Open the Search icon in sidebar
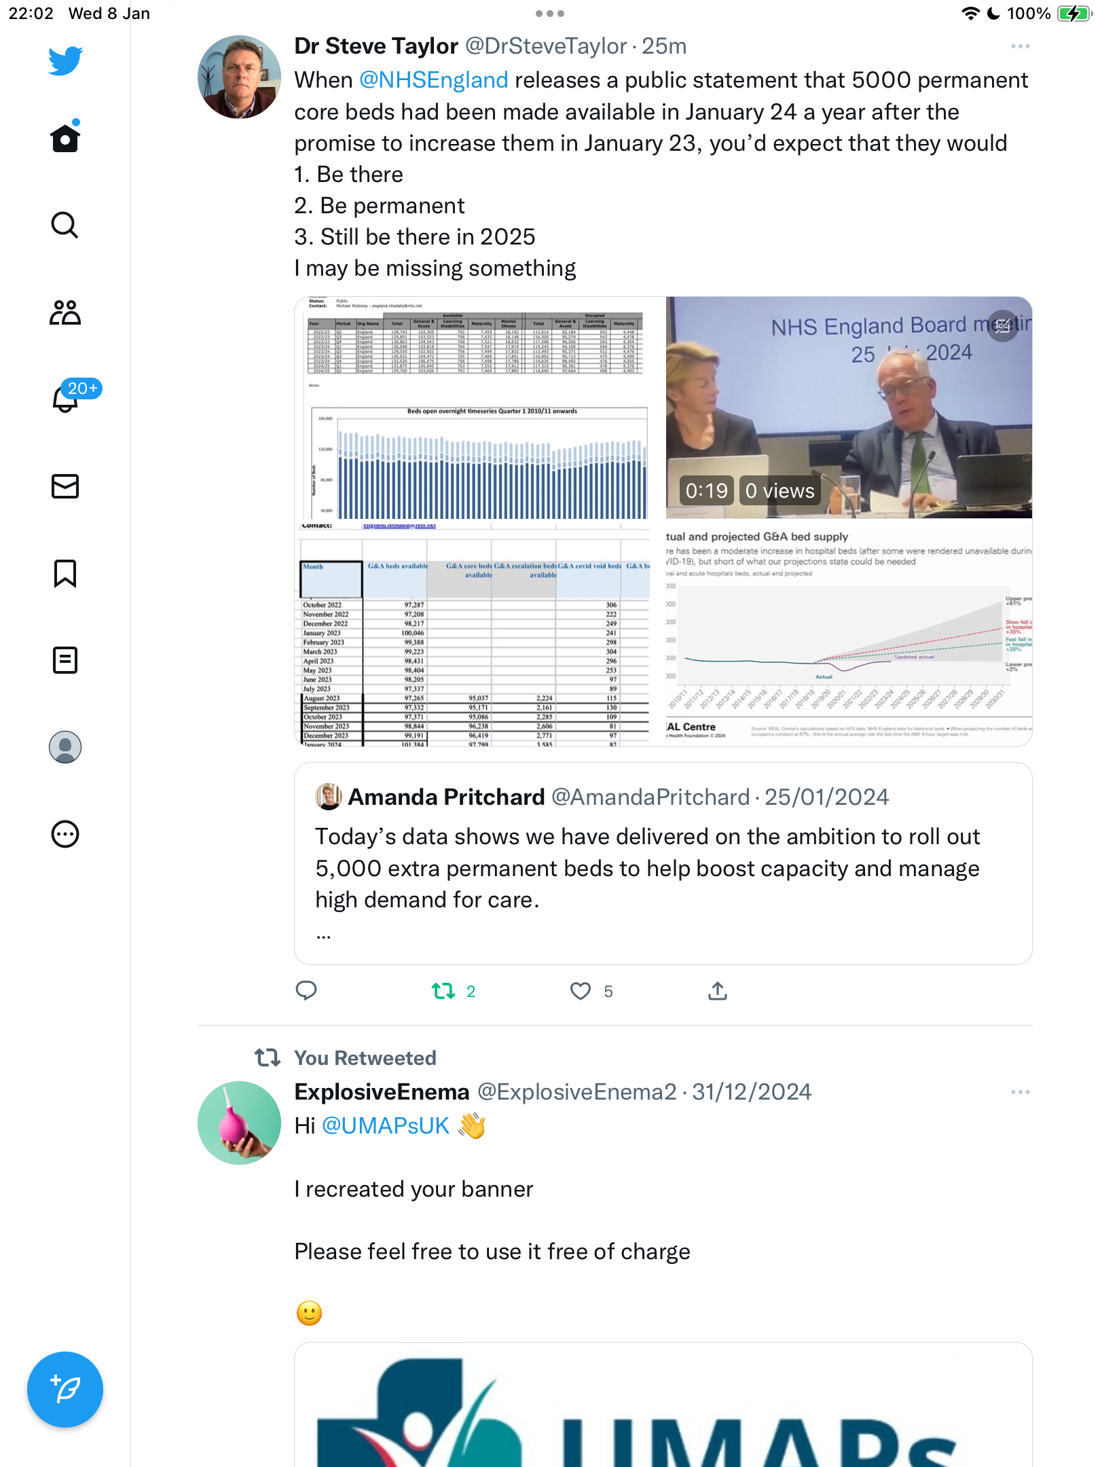This screenshot has width=1100, height=1467. (x=65, y=225)
